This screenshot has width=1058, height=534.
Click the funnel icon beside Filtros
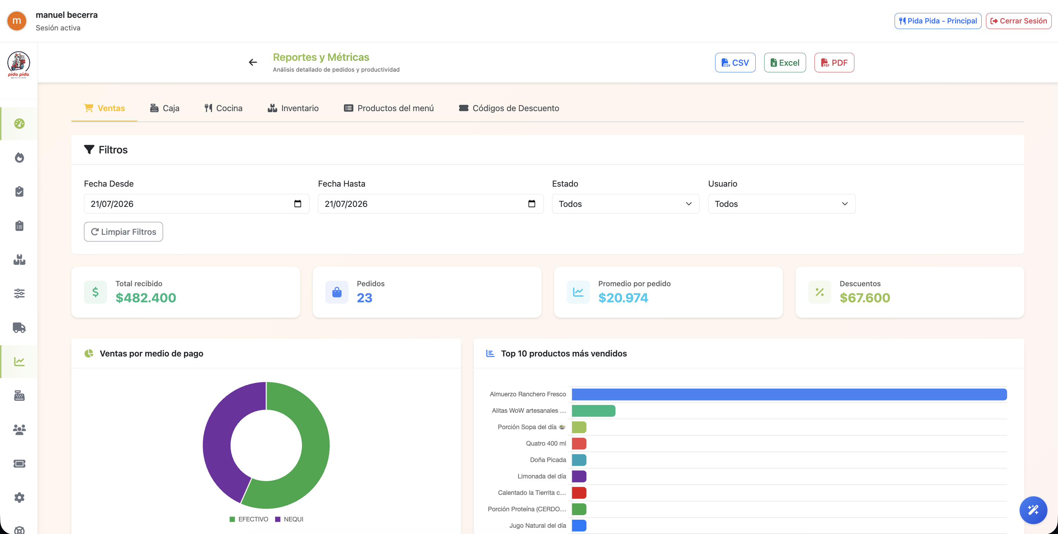pyautogui.click(x=89, y=150)
